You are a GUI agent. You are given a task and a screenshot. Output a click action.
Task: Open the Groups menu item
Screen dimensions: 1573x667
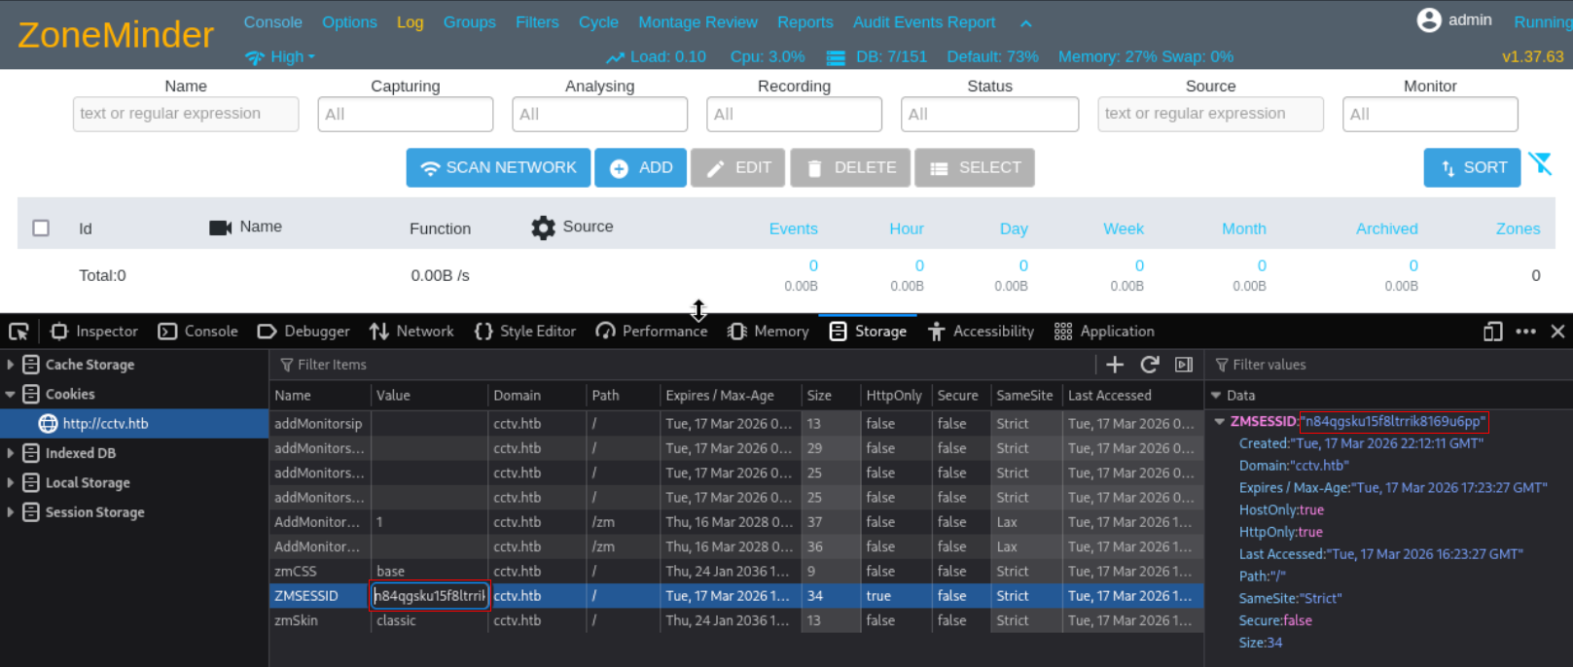[x=469, y=22]
